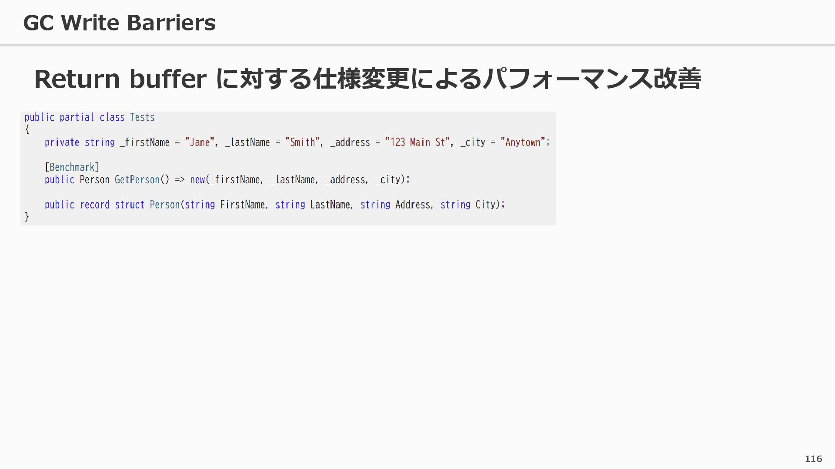The width and height of the screenshot is (835, 469).
Task: Click the record keyword
Action: 95,205
